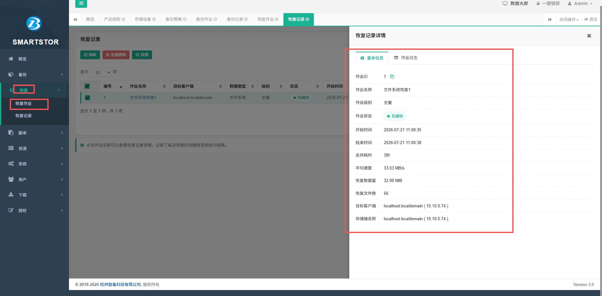Open the 关闭操作 dropdown
The width and height of the screenshot is (602, 296).
(569, 19)
